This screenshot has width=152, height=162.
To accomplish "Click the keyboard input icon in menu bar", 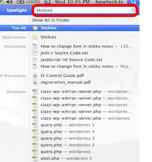I will 47,2.
